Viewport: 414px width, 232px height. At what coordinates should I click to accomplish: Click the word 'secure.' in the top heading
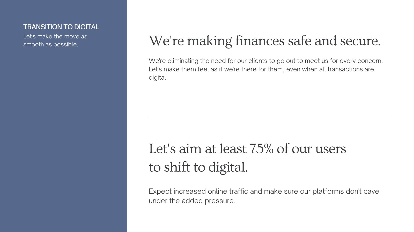(x=360, y=41)
